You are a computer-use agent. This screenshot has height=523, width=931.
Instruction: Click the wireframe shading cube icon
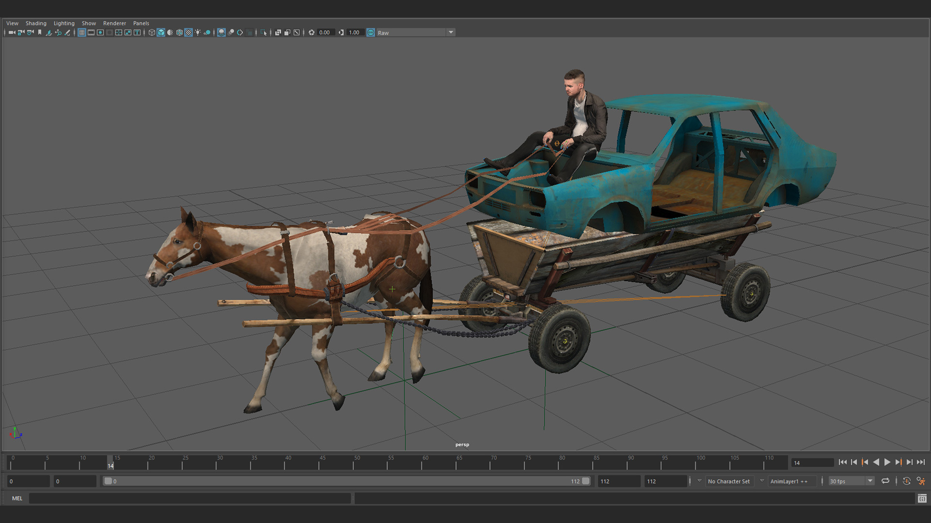pos(152,32)
